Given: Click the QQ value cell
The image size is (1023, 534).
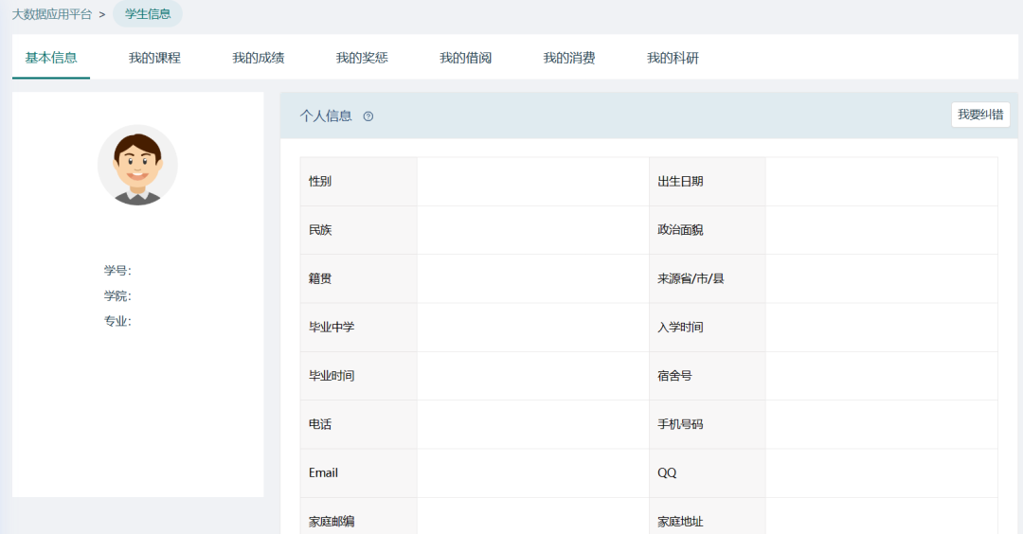Looking at the screenshot, I should tap(881, 472).
